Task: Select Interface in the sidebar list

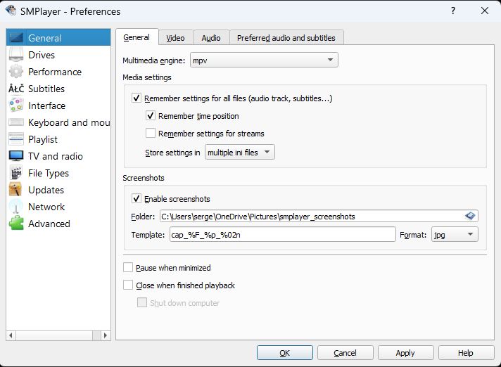Action: coord(58,105)
